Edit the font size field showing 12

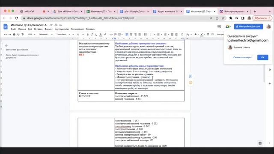coord(78,35)
